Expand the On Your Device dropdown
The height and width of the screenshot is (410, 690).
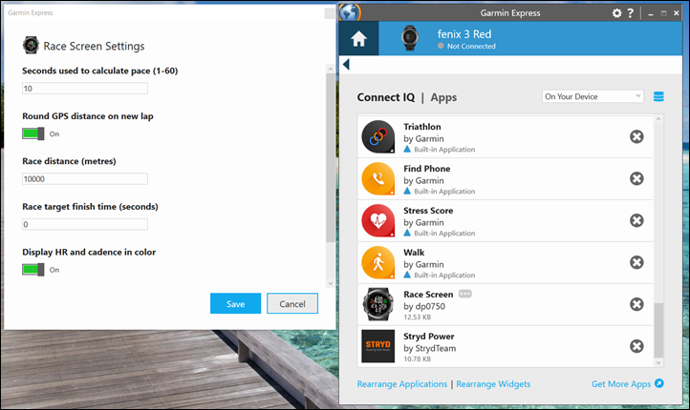593,96
